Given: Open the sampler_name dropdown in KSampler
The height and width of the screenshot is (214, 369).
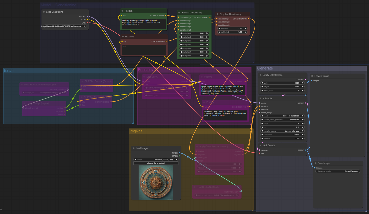Looking at the screenshot, I should pyautogui.click(x=282, y=131).
